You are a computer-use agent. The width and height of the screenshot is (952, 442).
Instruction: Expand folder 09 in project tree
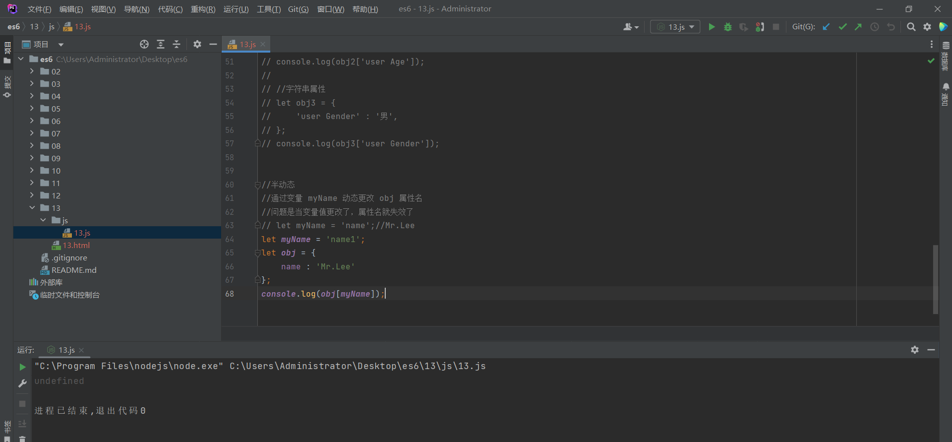click(x=32, y=158)
